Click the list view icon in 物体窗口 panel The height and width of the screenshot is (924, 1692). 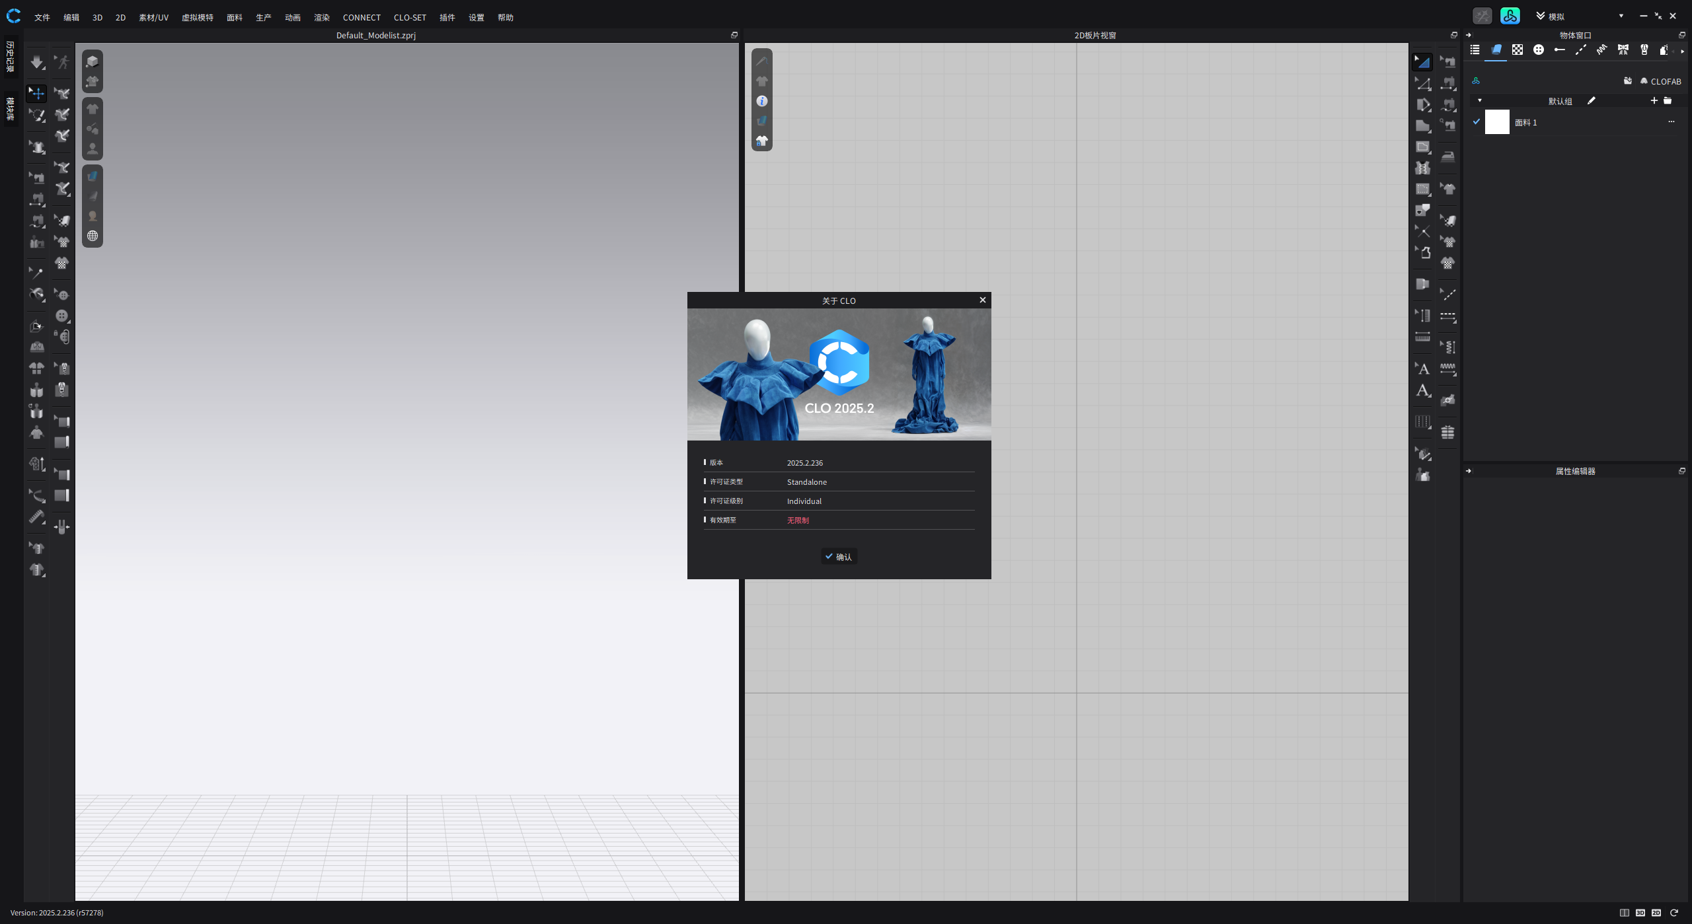pos(1475,50)
